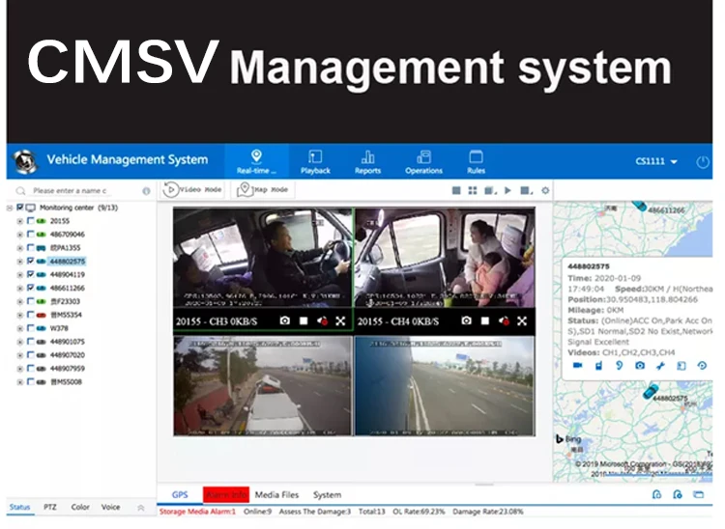Open the PTZ tab
The width and height of the screenshot is (725, 529).
pyautogui.click(x=49, y=507)
